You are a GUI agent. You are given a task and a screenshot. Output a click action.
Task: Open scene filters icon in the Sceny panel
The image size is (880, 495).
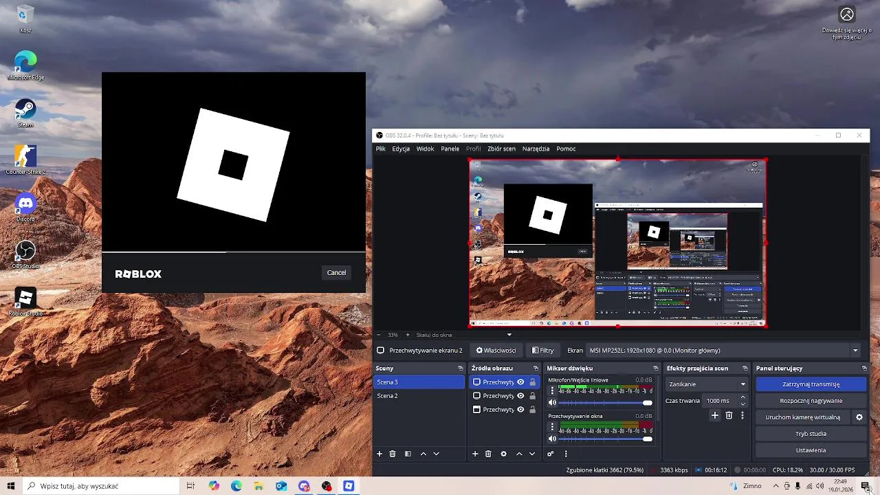coord(408,454)
